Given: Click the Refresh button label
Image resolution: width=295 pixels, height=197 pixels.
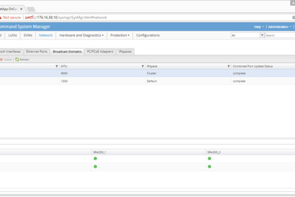Looking at the screenshot, I should tap(25, 60).
